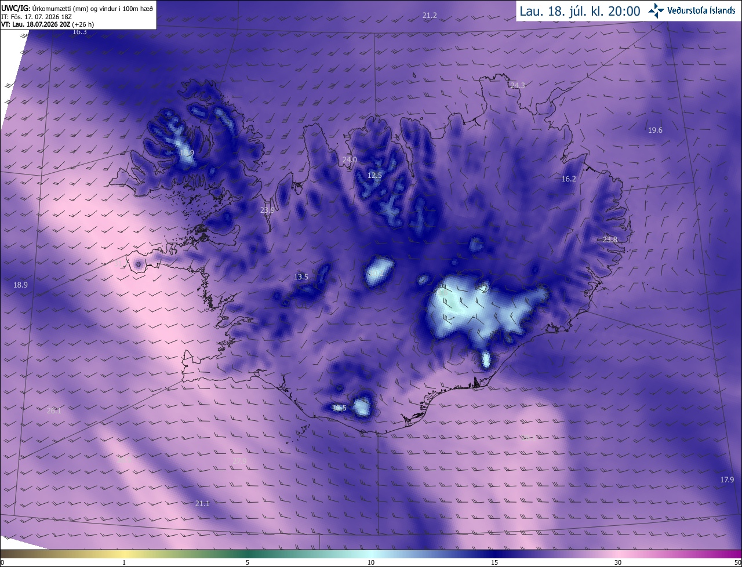
Task: Click the 23.8 value on east coast
Action: [610, 240]
